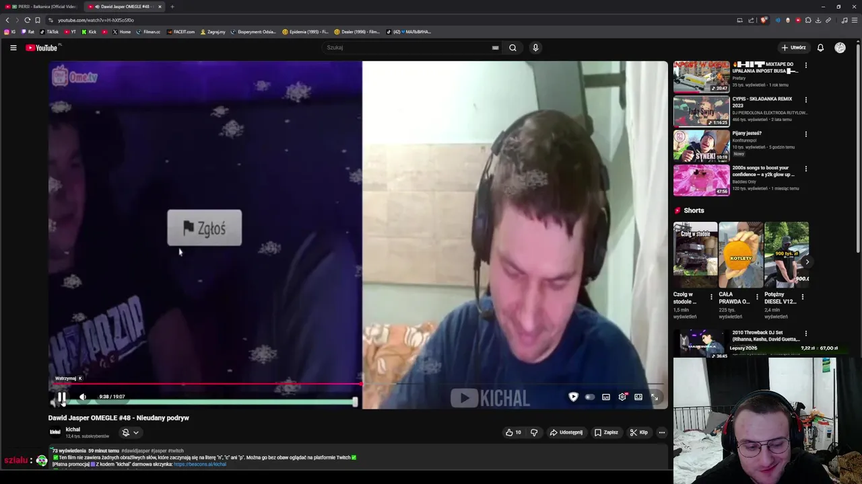Viewport: 862px width, 484px height.
Task: Open the on-screen keyboard in search box
Action: point(495,48)
